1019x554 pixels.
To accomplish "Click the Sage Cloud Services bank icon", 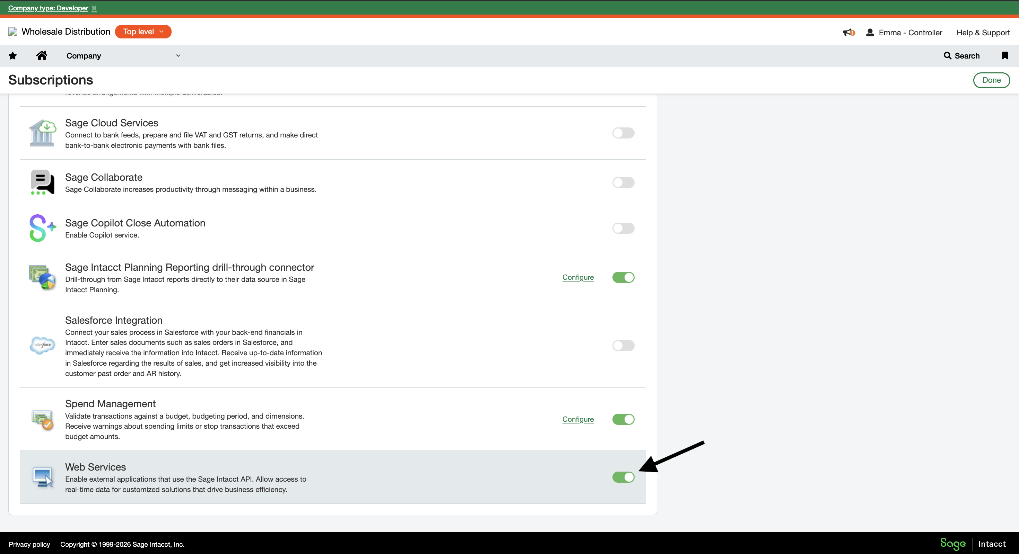I will point(42,133).
